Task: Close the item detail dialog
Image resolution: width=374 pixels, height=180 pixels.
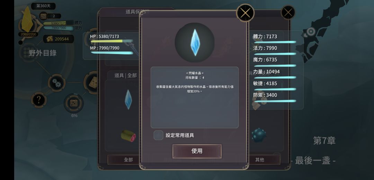Action: 245,13
